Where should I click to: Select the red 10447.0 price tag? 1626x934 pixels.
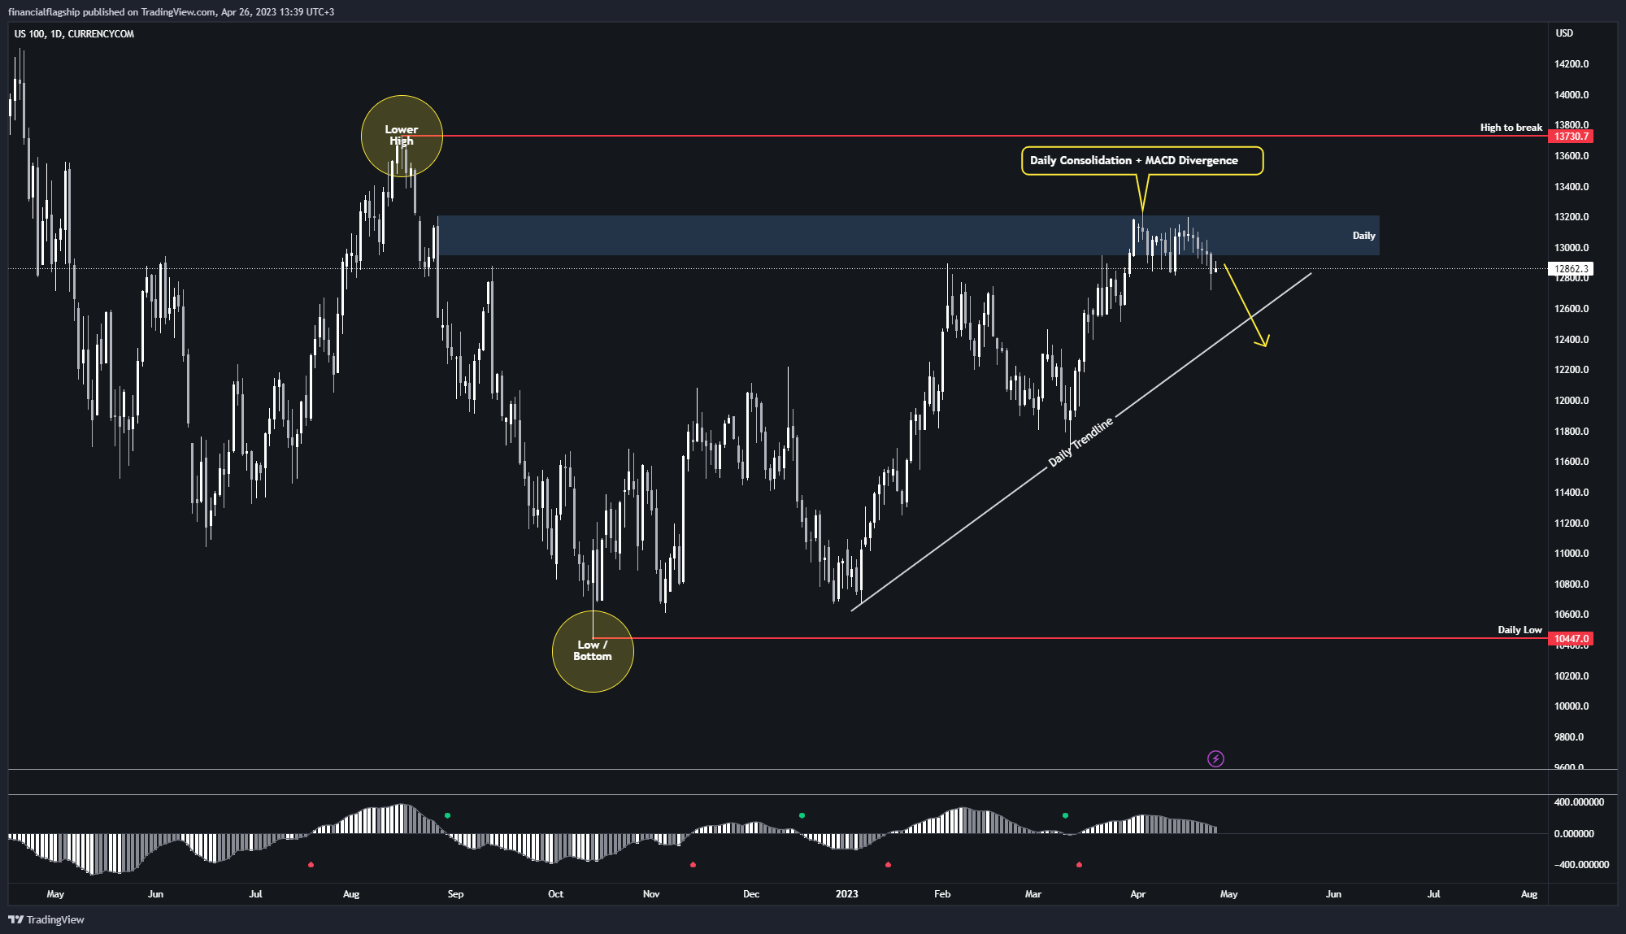point(1571,639)
